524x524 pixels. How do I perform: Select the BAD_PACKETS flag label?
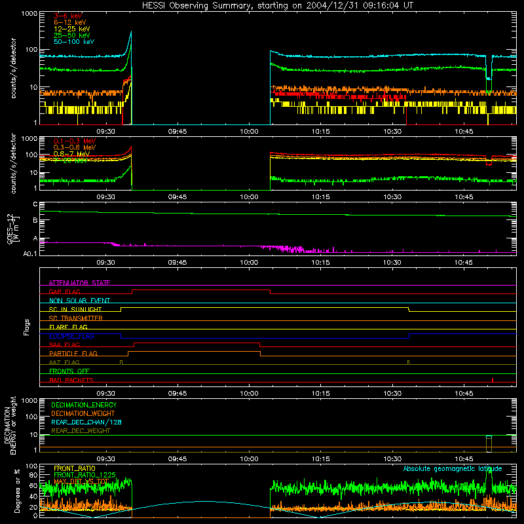point(71,380)
